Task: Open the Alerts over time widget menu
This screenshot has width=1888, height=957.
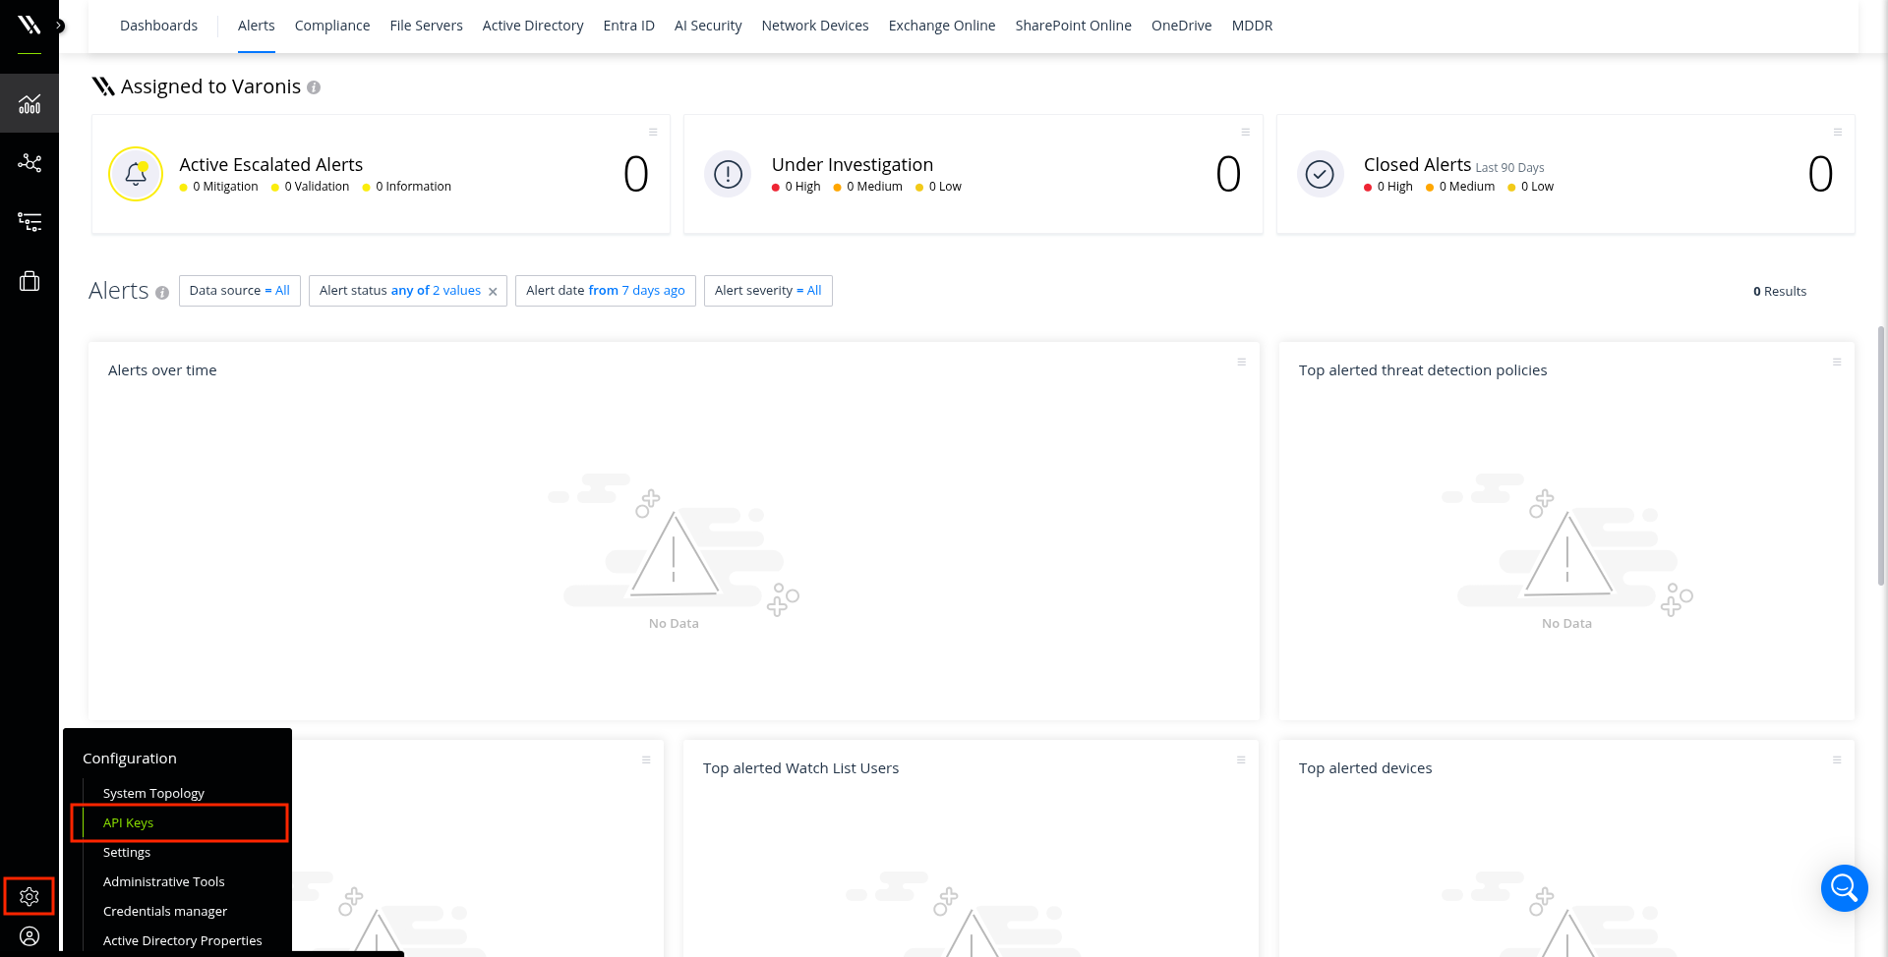Action: pos(1242,363)
